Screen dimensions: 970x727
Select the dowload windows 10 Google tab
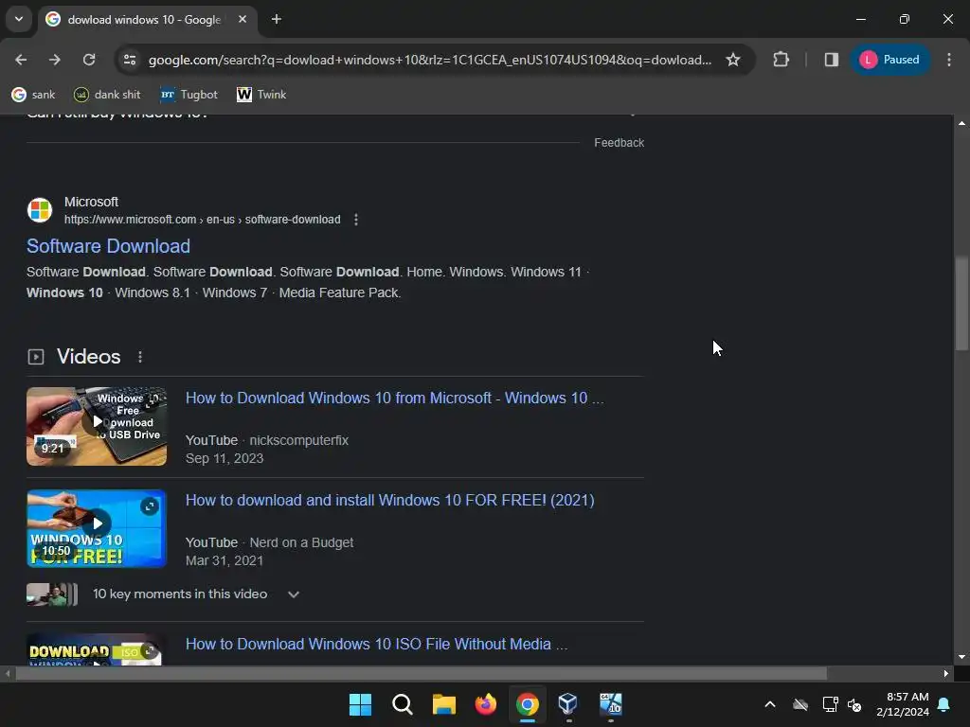[144, 20]
